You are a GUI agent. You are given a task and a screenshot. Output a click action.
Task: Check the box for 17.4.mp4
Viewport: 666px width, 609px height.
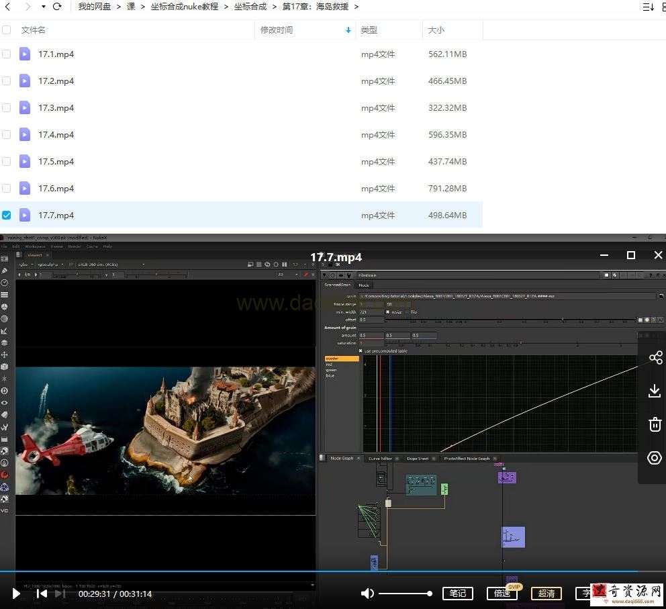coord(6,135)
